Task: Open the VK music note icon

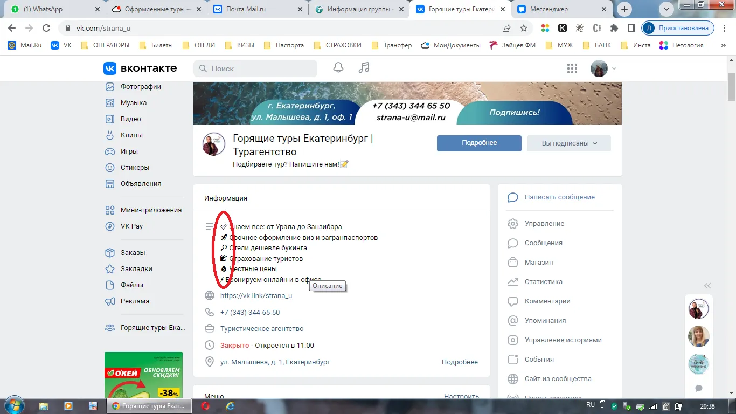Action: tap(364, 68)
